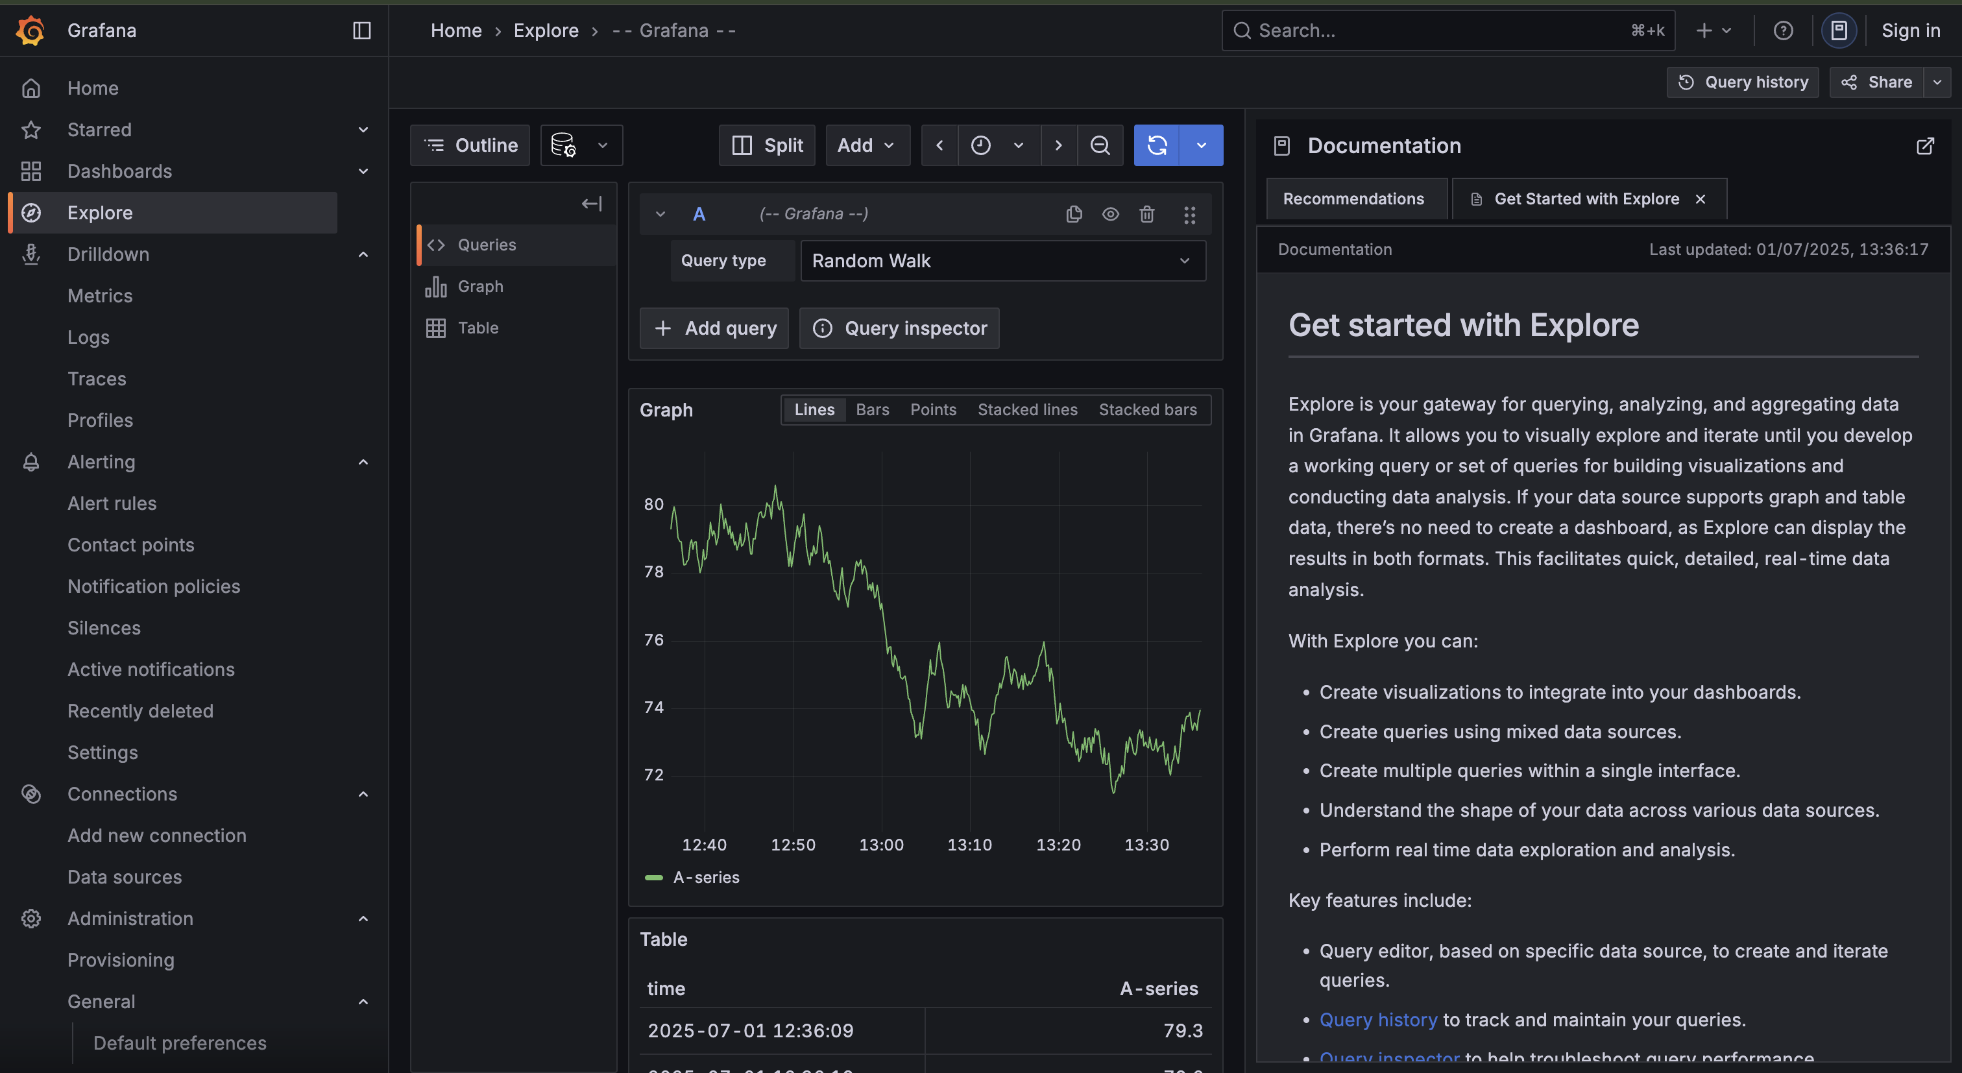This screenshot has height=1073, width=1962.
Task: Click the Share button
Action: pyautogui.click(x=1877, y=82)
